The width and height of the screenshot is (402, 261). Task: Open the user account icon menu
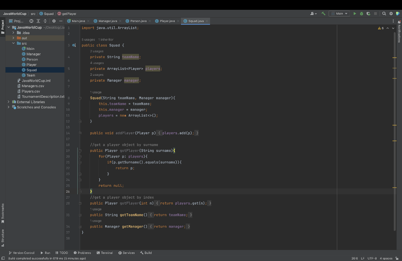(x=313, y=14)
